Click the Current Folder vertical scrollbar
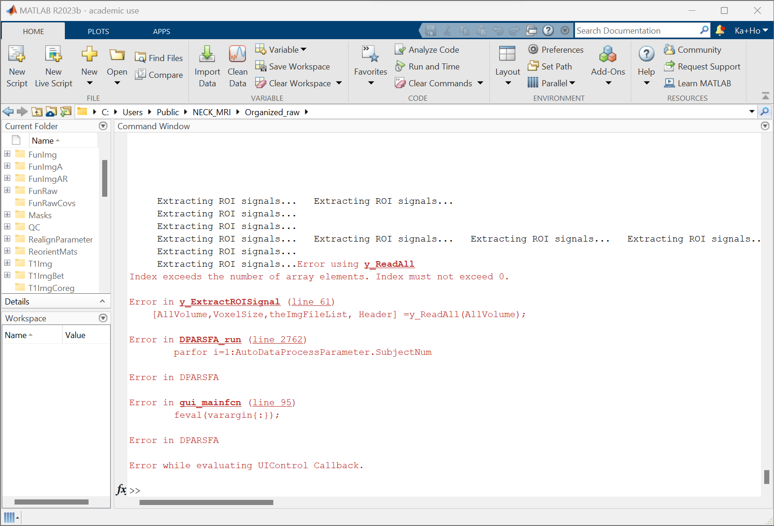The height and width of the screenshot is (526, 774). [105, 178]
